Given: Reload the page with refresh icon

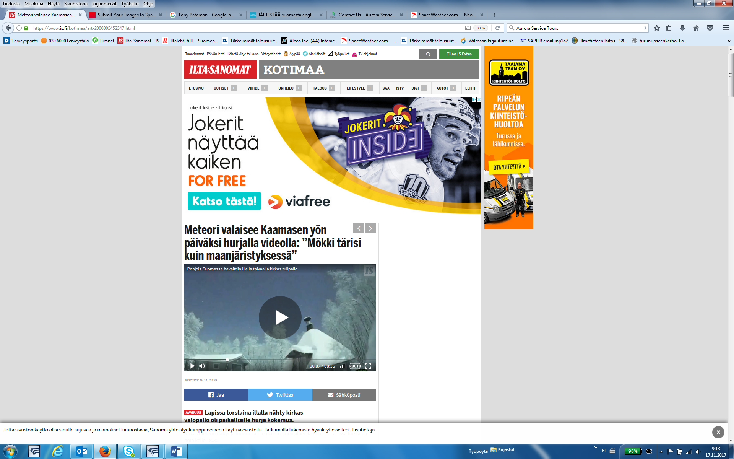Looking at the screenshot, I should (x=497, y=28).
